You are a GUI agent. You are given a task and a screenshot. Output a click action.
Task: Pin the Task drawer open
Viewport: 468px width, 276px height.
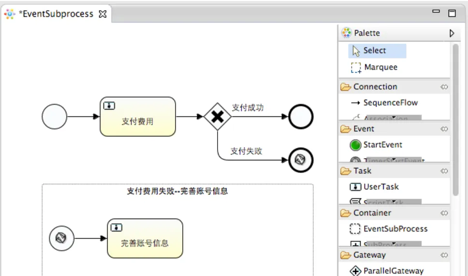[444, 171]
